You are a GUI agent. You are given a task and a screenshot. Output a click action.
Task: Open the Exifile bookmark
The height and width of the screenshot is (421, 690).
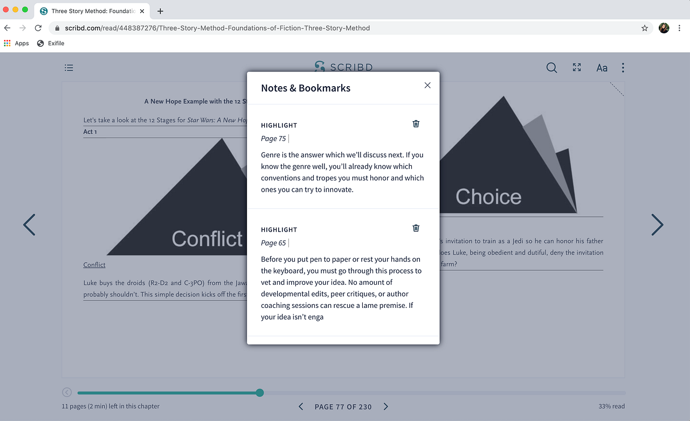[x=50, y=43]
